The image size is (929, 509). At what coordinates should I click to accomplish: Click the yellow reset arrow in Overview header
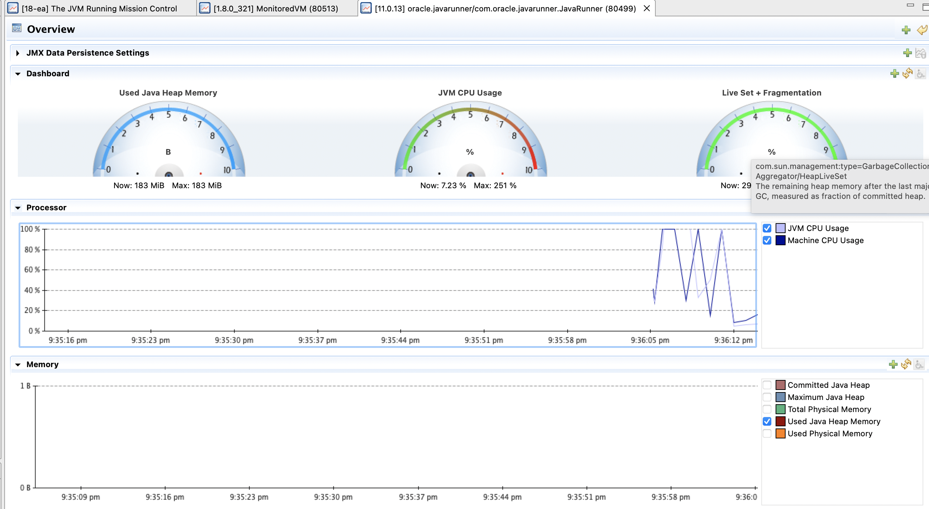click(x=922, y=30)
